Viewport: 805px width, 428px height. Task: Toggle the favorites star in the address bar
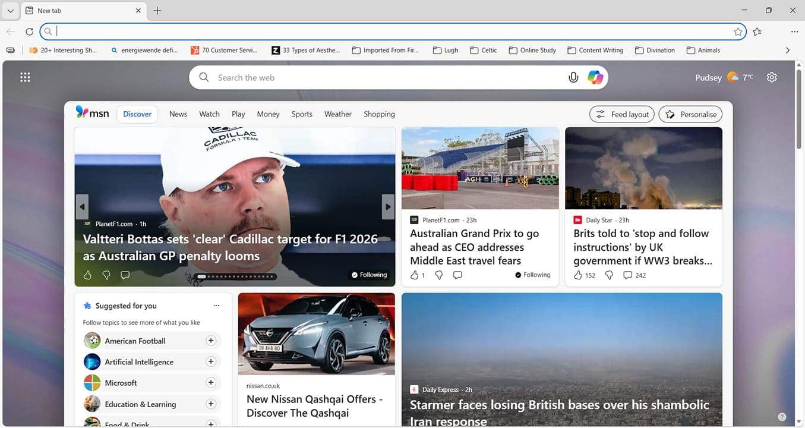(x=738, y=32)
